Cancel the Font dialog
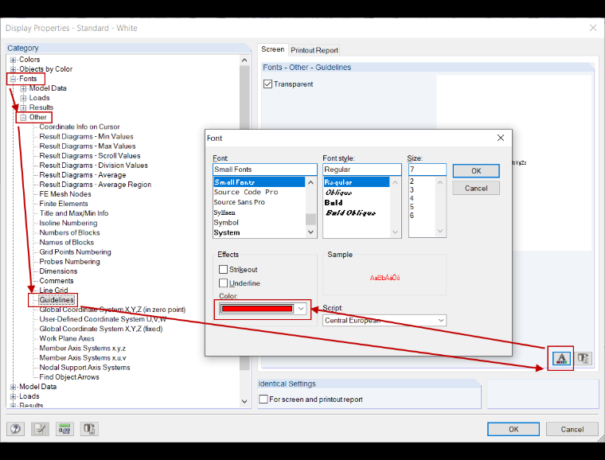Screen dimensions: 605x460 click(476, 188)
